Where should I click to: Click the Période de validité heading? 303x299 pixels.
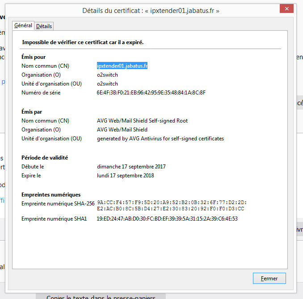[45, 158]
